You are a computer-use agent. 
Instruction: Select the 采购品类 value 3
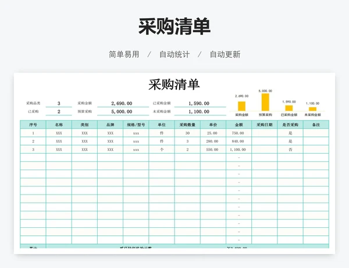pos(59,104)
